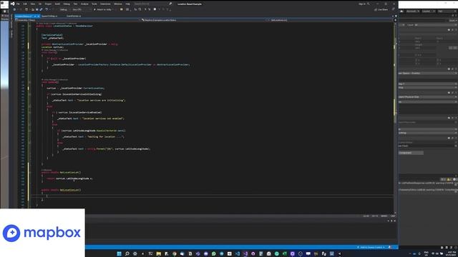Switch to the SpawnOnMap.cs tab
This screenshot has width=458, height=257.
coord(49,16)
